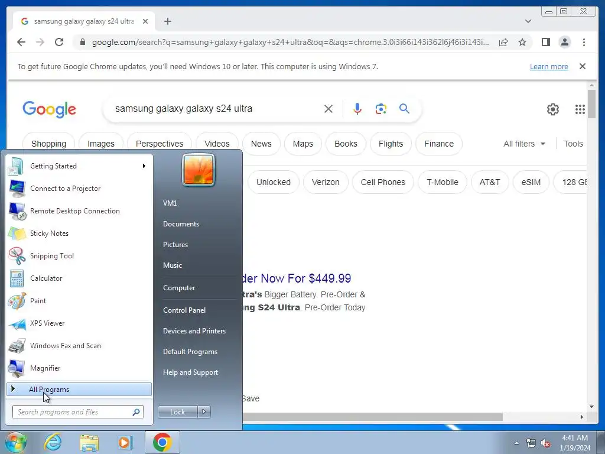Open Control Panel from Start menu
605x454 pixels.
coord(184,310)
